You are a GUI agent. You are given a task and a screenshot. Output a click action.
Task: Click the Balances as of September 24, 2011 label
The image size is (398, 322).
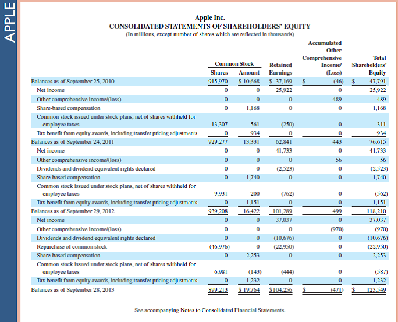pyautogui.click(x=72, y=141)
